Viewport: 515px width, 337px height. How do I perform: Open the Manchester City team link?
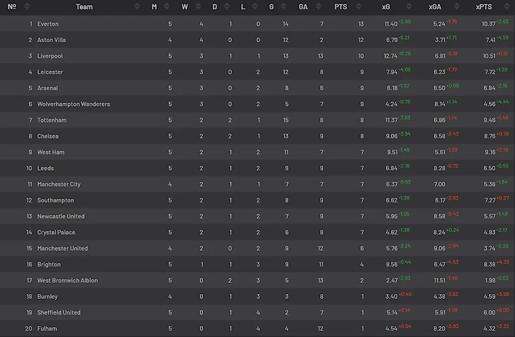coord(59,185)
